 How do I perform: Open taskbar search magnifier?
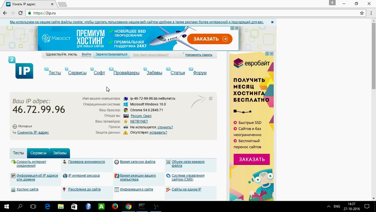20,206
